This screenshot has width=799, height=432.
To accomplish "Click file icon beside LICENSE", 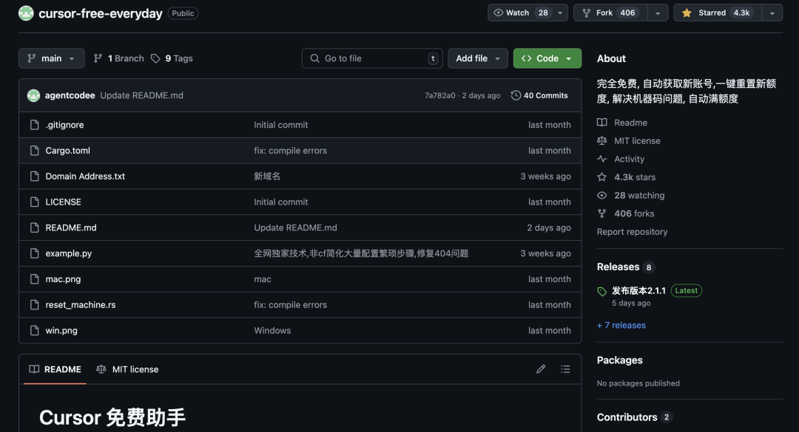I will tap(34, 202).
